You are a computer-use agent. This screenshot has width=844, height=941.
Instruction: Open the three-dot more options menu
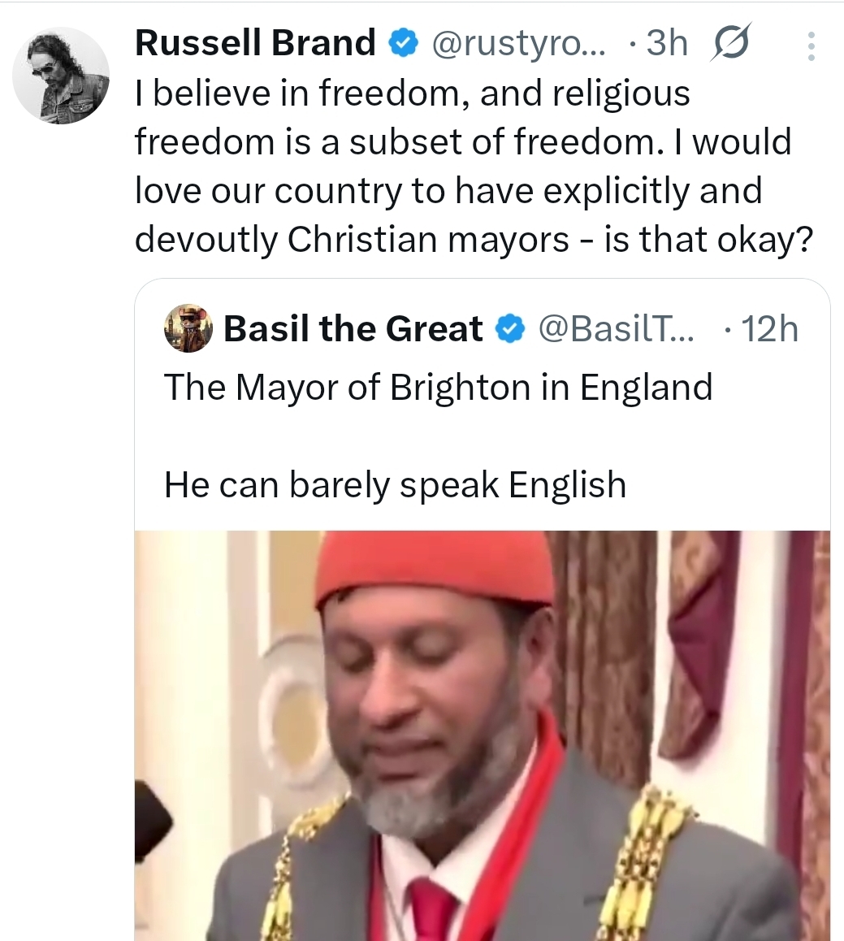[810, 46]
